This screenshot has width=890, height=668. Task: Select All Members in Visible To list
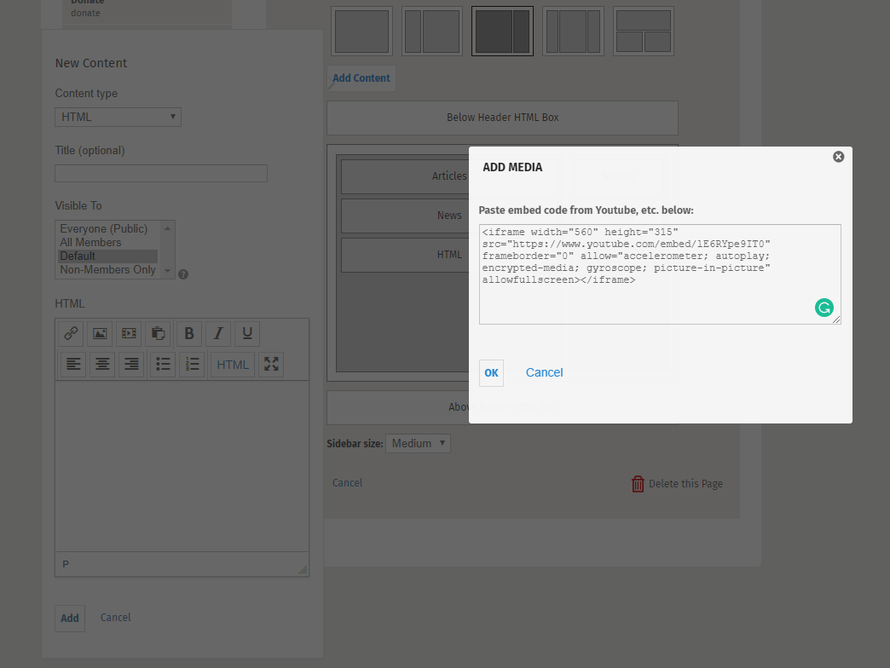pyautogui.click(x=91, y=242)
